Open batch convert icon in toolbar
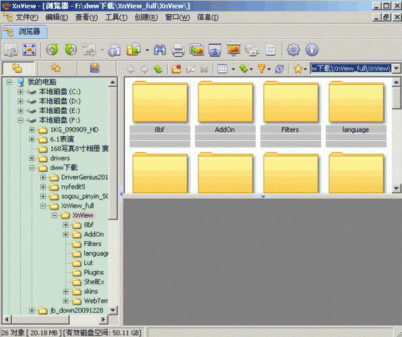Image resolution: width=402 pixels, height=337 pixels. click(x=197, y=50)
